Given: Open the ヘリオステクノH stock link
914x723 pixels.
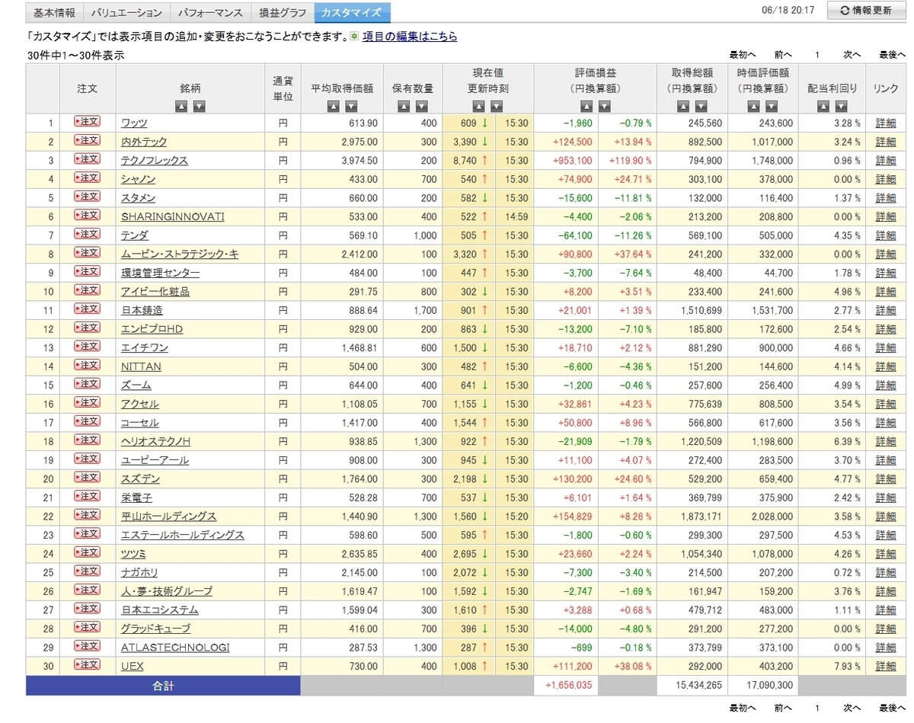Looking at the screenshot, I should pyautogui.click(x=155, y=441).
